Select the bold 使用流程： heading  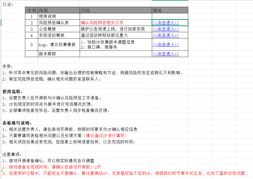coord(13,92)
